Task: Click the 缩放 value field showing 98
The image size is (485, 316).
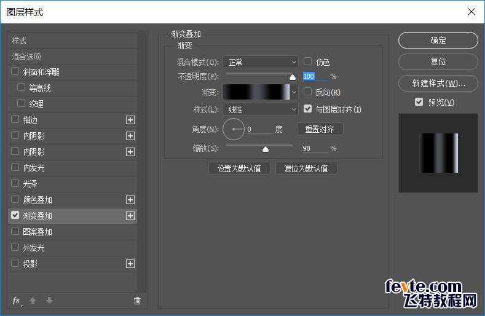Action: [315, 148]
